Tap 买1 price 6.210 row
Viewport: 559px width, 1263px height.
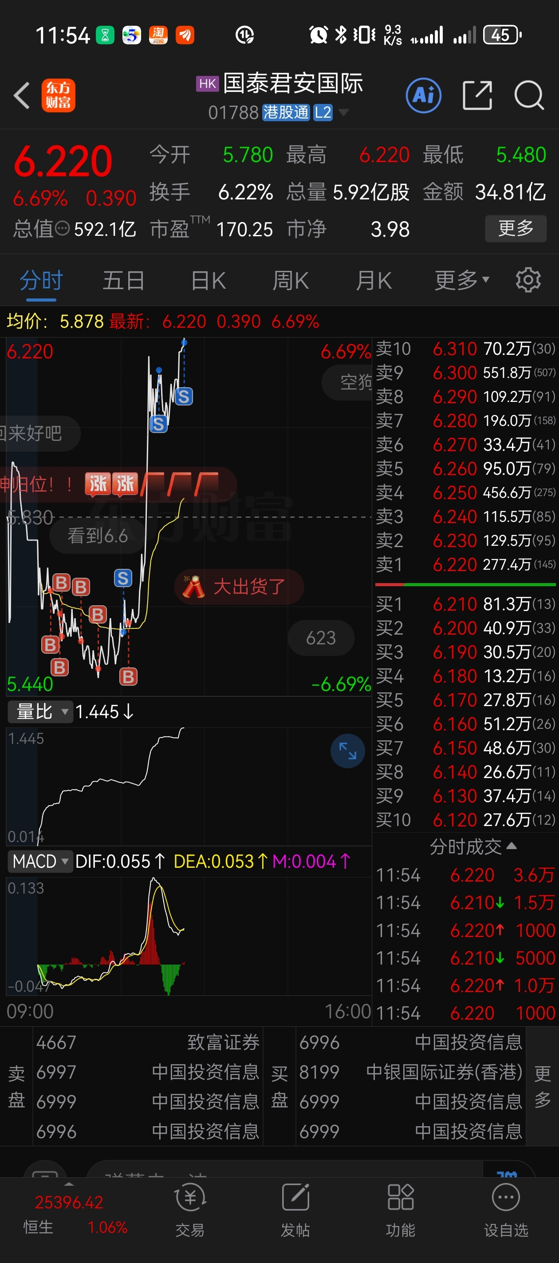[465, 604]
